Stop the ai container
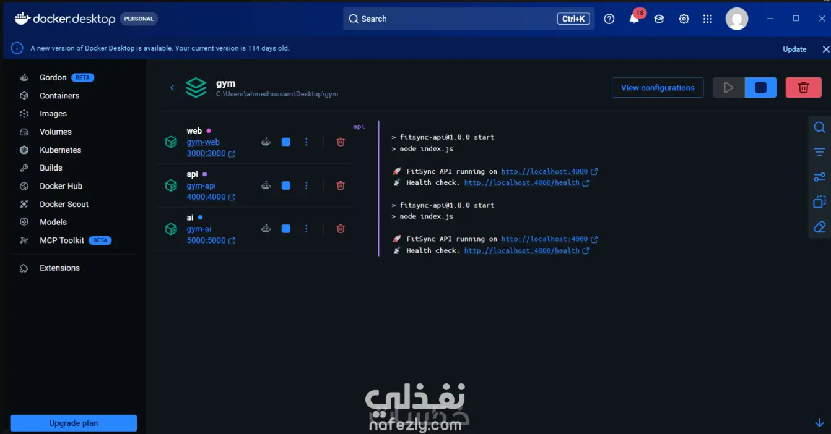Viewport: 831px width, 434px height. (x=285, y=229)
